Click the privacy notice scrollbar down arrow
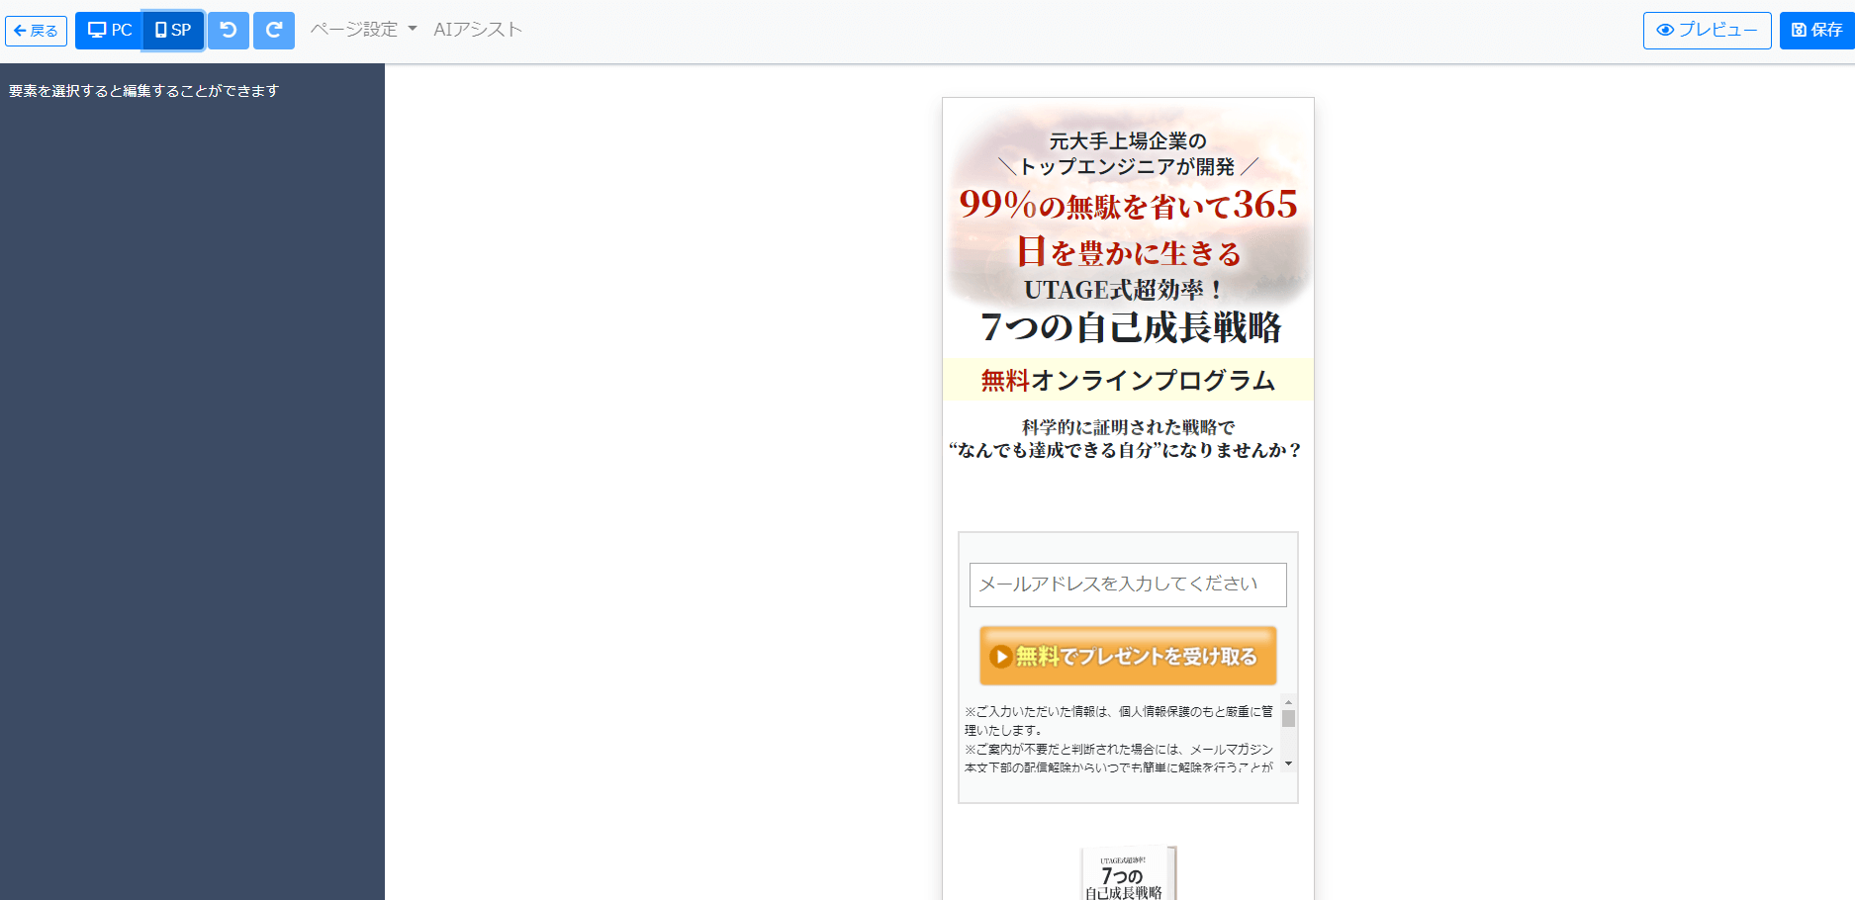This screenshot has width=1855, height=900. click(x=1288, y=764)
